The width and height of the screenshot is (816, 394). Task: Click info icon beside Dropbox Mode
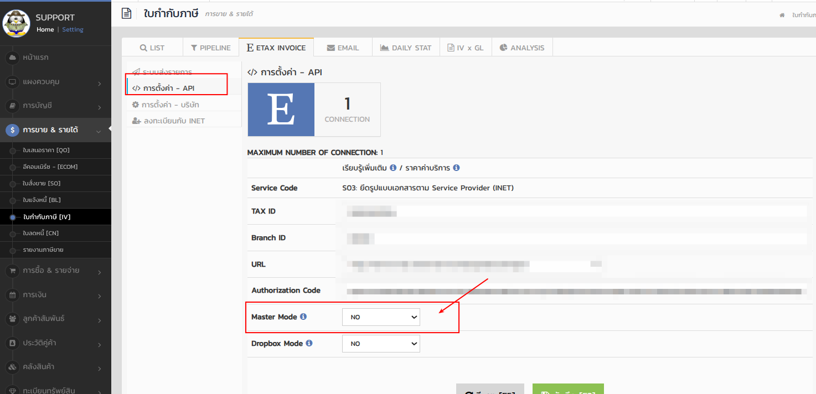pos(309,343)
